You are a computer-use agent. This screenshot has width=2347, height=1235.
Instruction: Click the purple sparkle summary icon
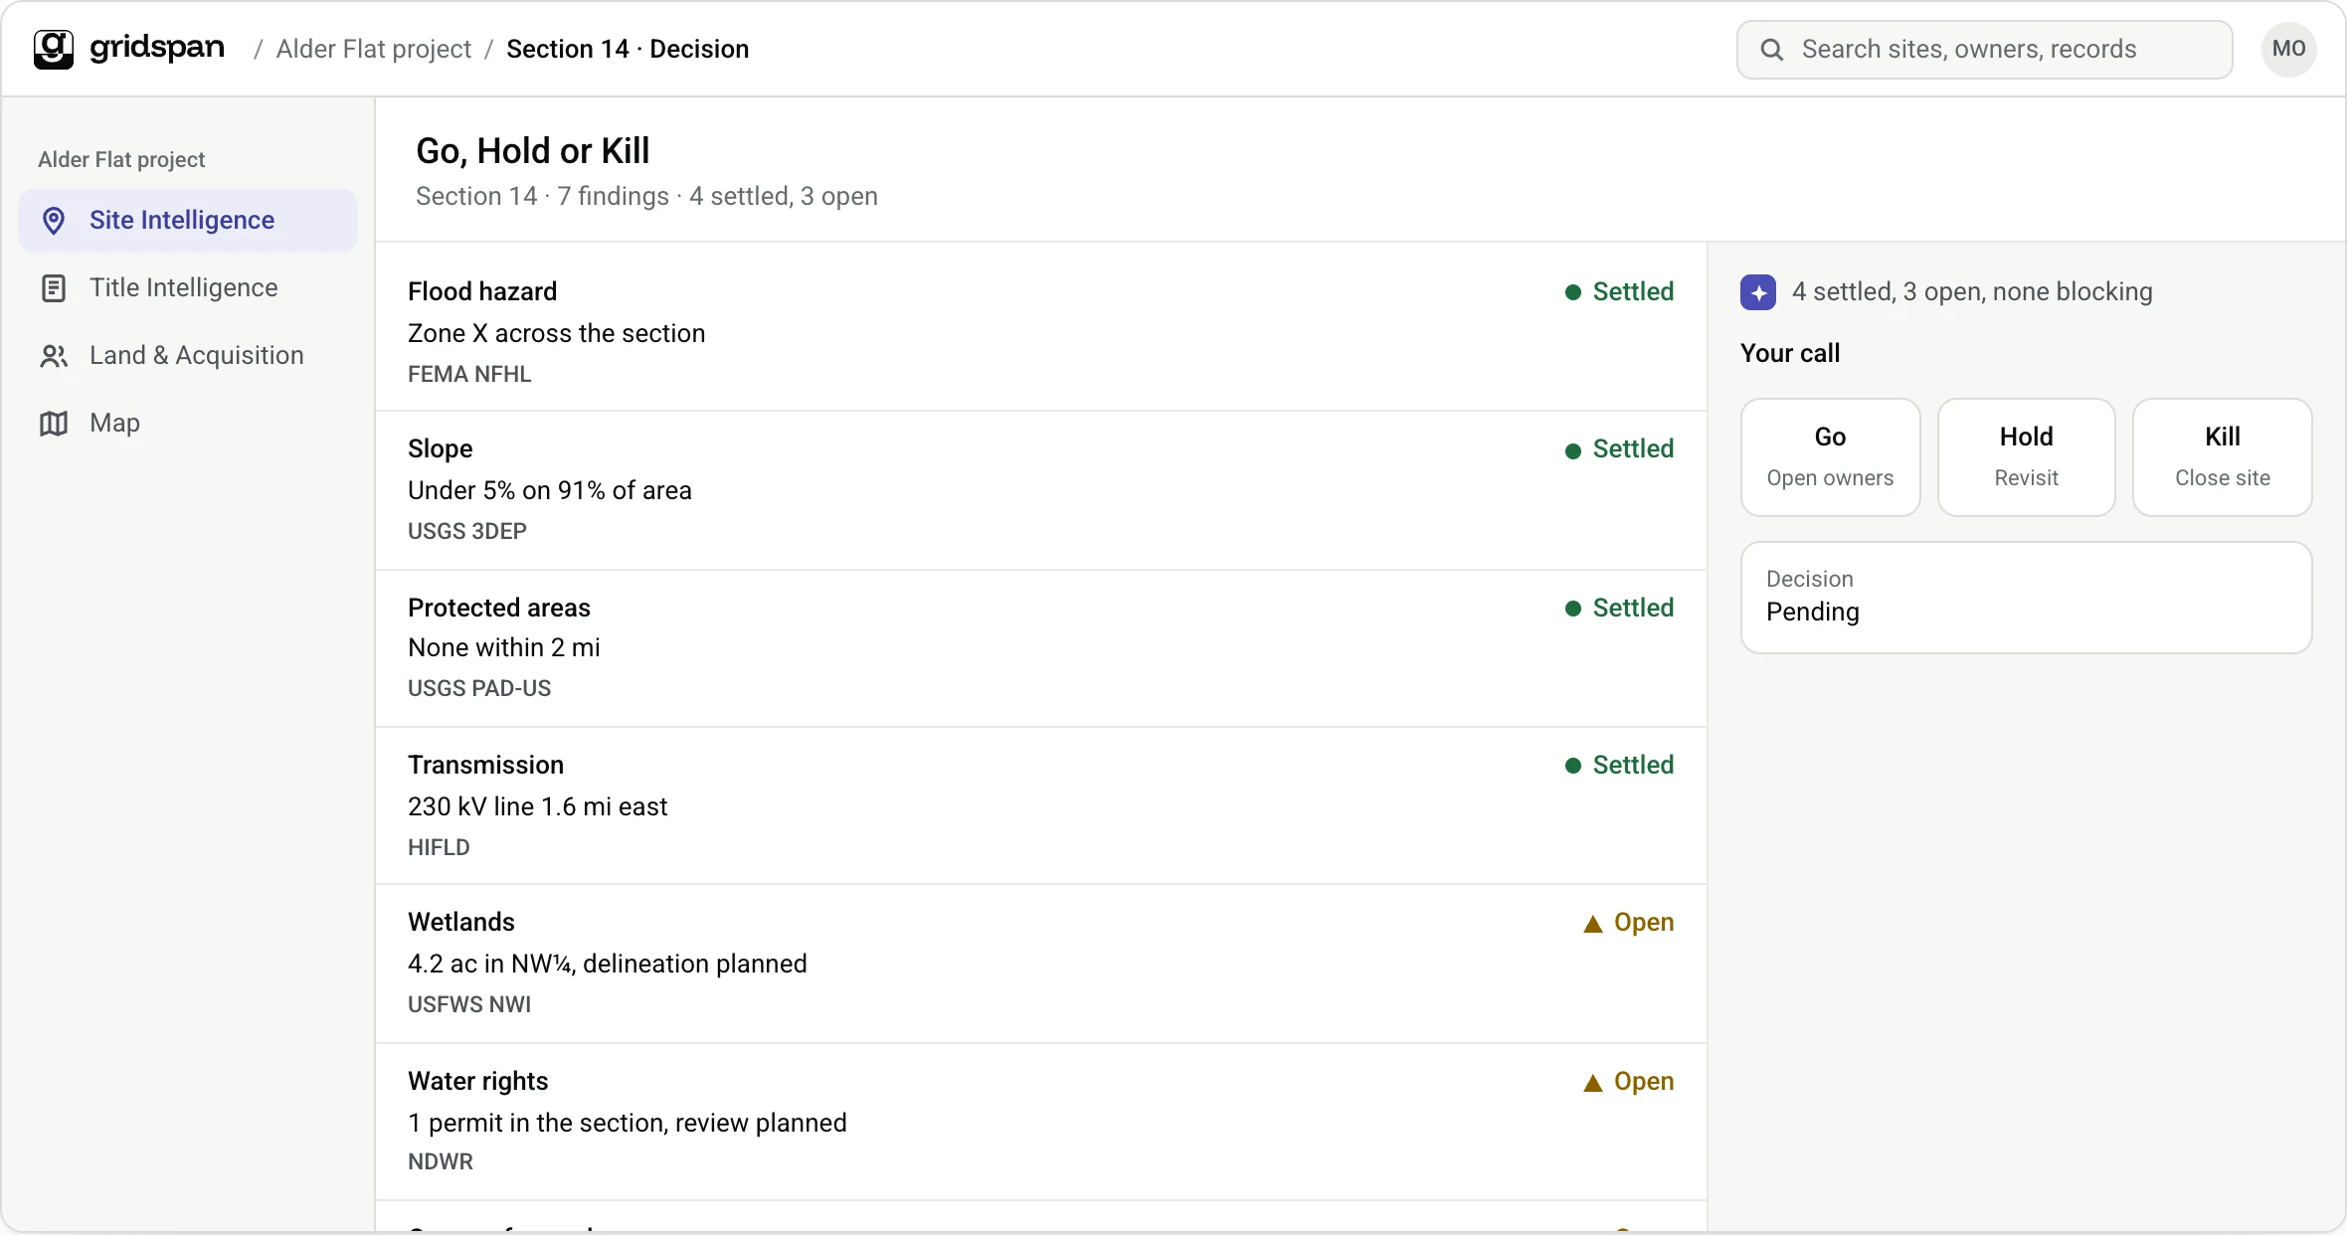point(1758,292)
